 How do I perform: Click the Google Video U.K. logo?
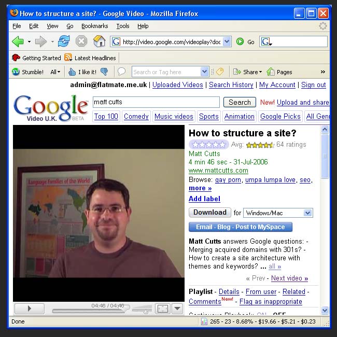click(x=51, y=108)
